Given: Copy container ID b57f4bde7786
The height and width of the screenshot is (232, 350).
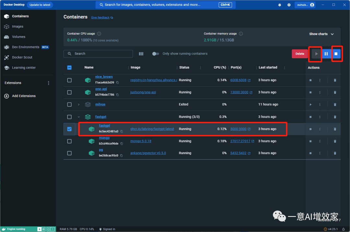Looking at the screenshot, I should [118, 95].
